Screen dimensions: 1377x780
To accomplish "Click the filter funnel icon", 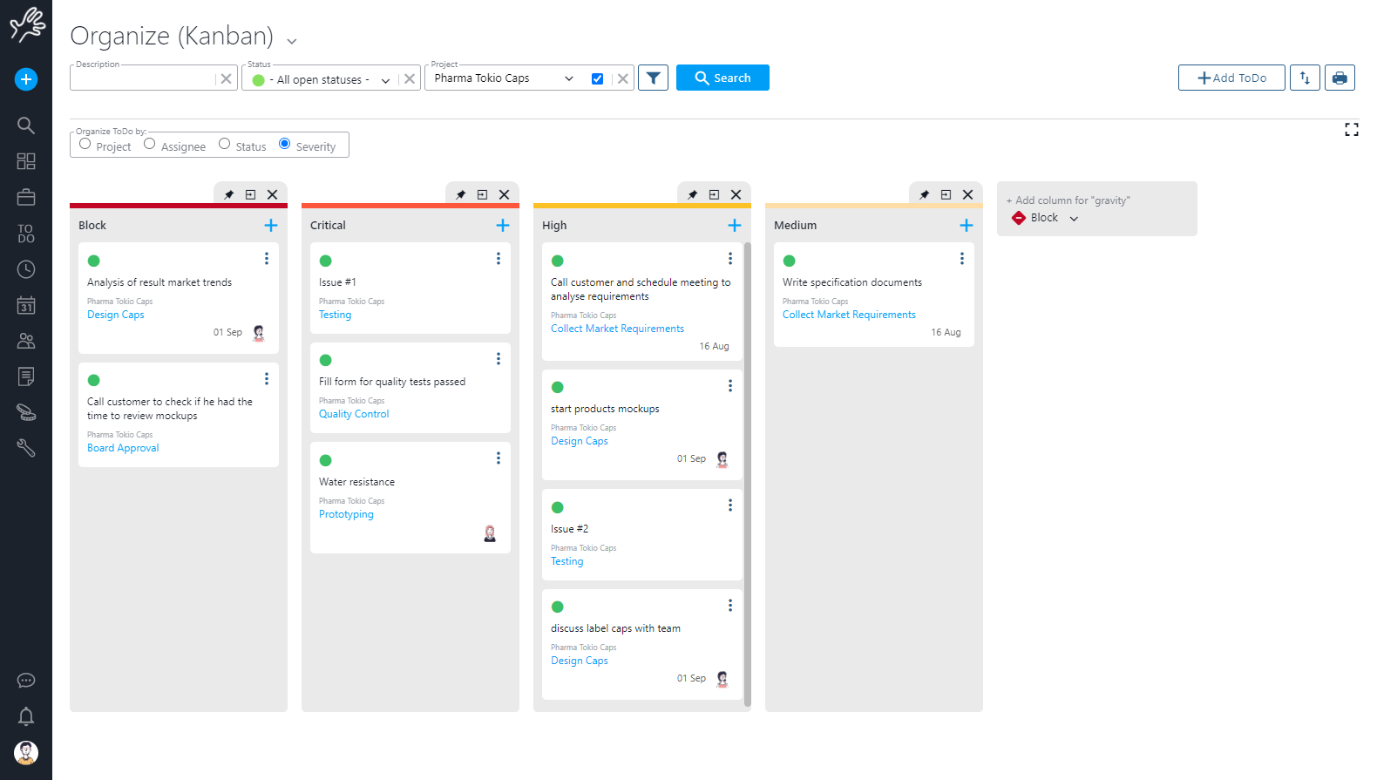I will click(653, 78).
